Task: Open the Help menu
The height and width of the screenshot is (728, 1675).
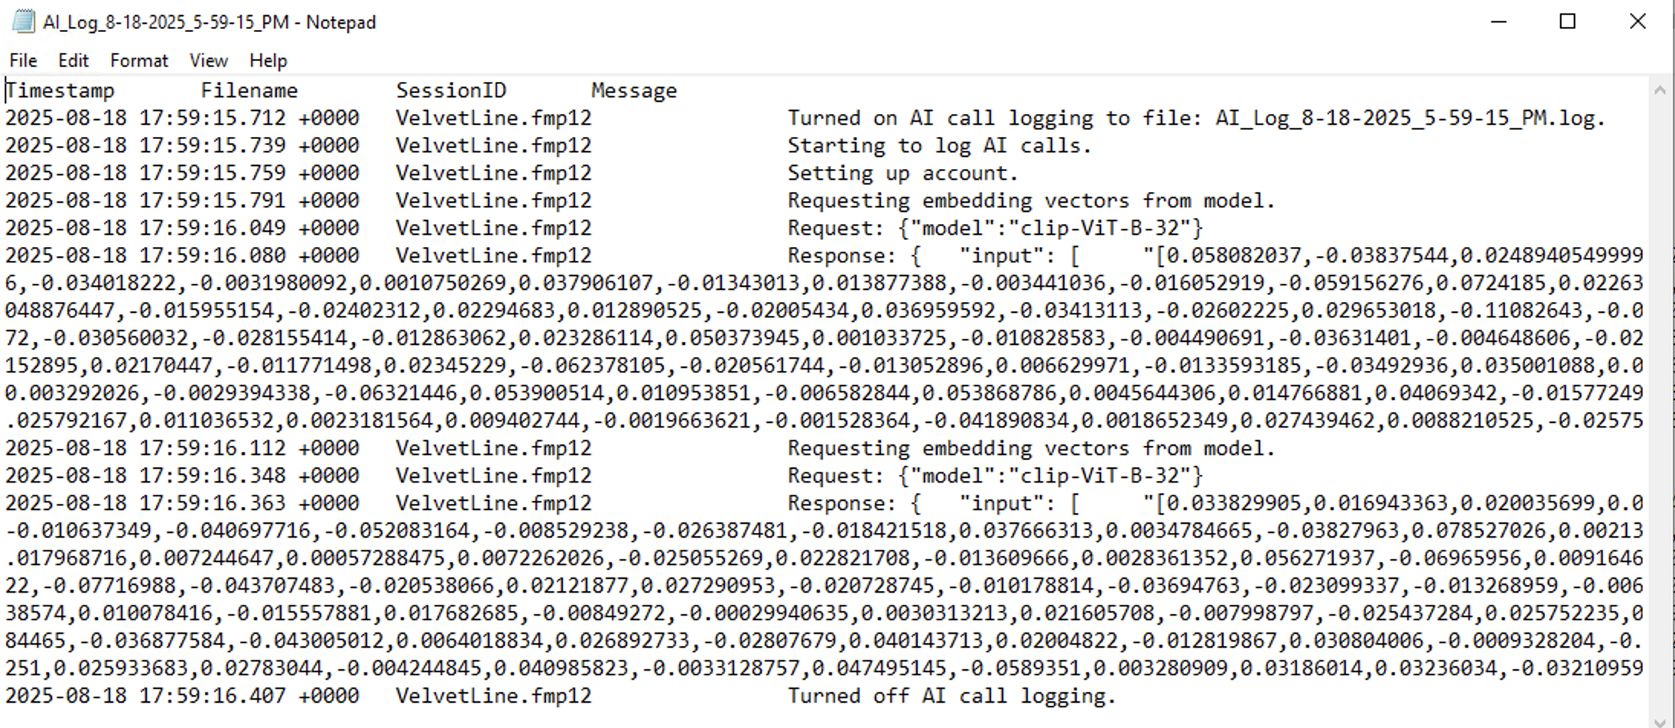Action: (268, 60)
